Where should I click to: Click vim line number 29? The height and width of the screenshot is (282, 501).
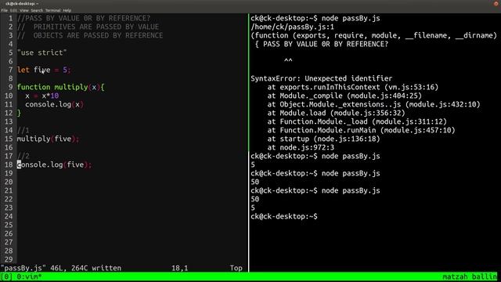(x=9, y=259)
